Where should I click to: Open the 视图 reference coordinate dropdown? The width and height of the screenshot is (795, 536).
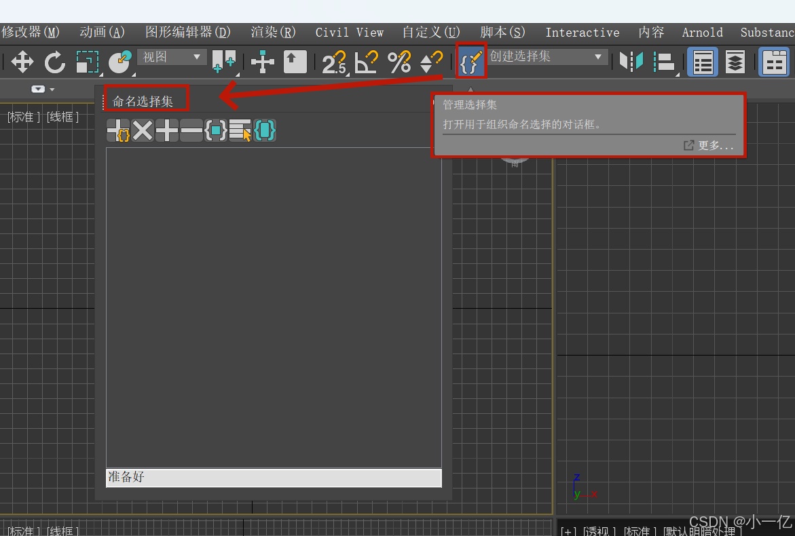171,57
